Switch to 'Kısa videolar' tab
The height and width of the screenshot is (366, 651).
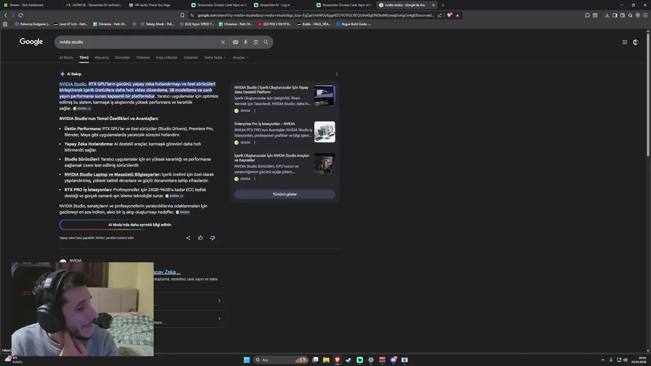[x=167, y=57]
